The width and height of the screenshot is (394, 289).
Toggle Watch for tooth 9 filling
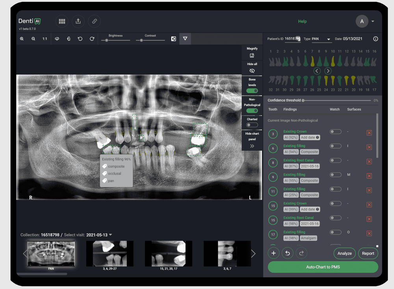335,174
